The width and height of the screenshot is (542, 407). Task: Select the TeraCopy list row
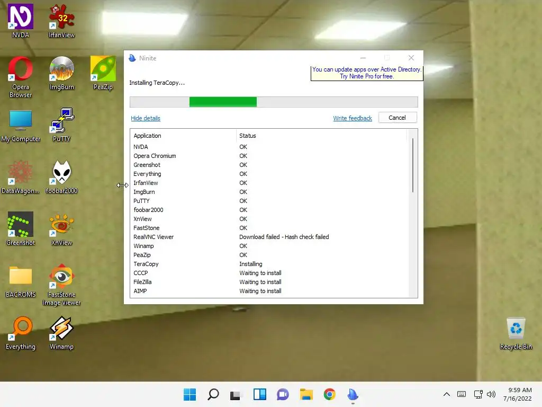tap(269, 264)
